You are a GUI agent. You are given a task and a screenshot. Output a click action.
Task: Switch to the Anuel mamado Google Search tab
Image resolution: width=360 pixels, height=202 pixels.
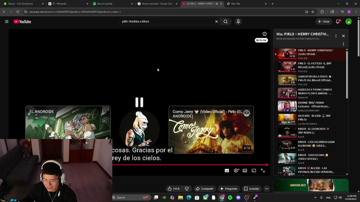click(x=157, y=4)
